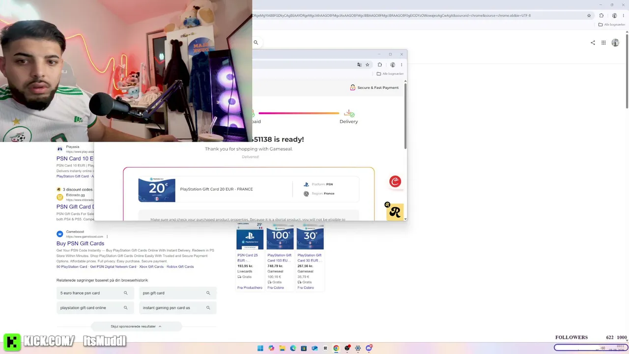Open the Buy PSN Gift Cards link
The width and height of the screenshot is (629, 354).
coord(80,243)
